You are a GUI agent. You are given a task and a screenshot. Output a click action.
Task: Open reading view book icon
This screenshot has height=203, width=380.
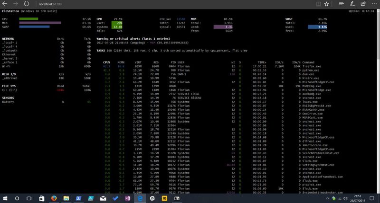[318, 4]
